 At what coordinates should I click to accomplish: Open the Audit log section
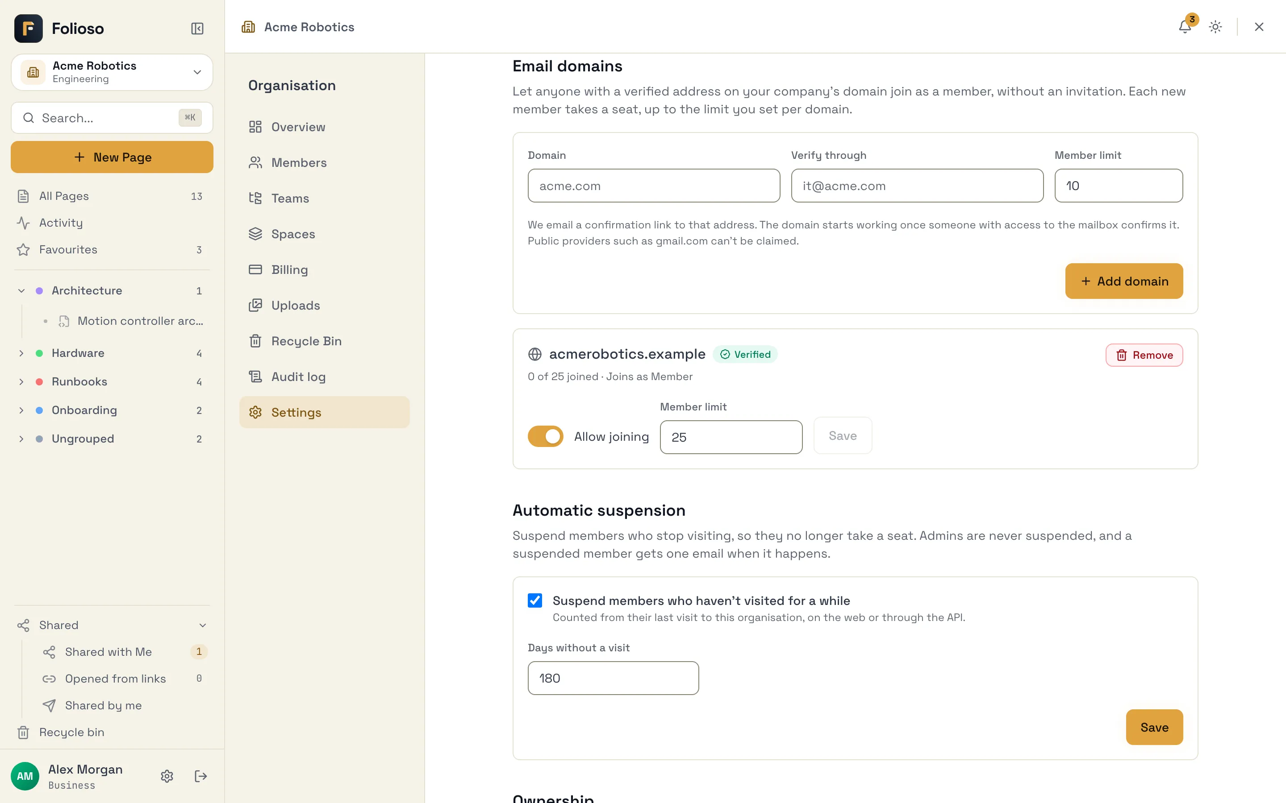click(x=324, y=377)
